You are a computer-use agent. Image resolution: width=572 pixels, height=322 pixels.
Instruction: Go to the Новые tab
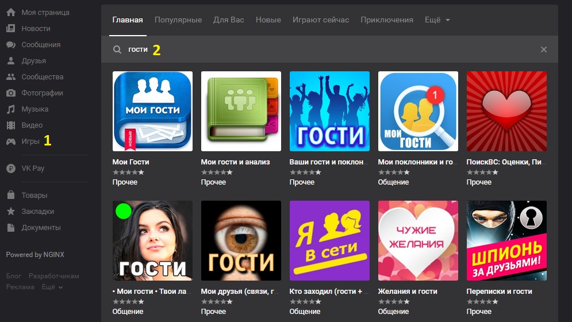268,20
